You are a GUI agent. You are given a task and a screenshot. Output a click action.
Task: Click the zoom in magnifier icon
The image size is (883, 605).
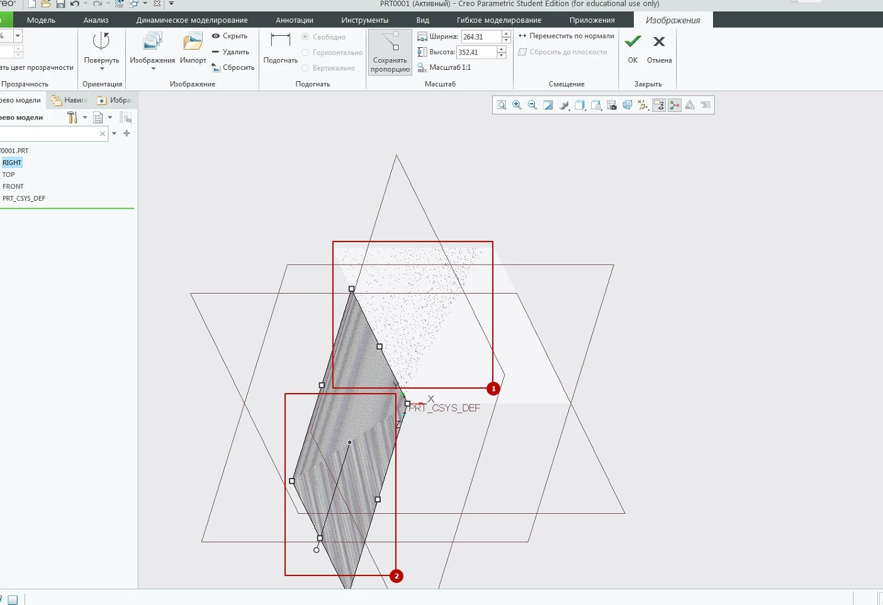[517, 105]
